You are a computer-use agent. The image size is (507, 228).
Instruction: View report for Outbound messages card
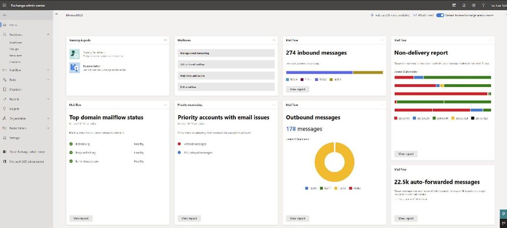(x=298, y=218)
